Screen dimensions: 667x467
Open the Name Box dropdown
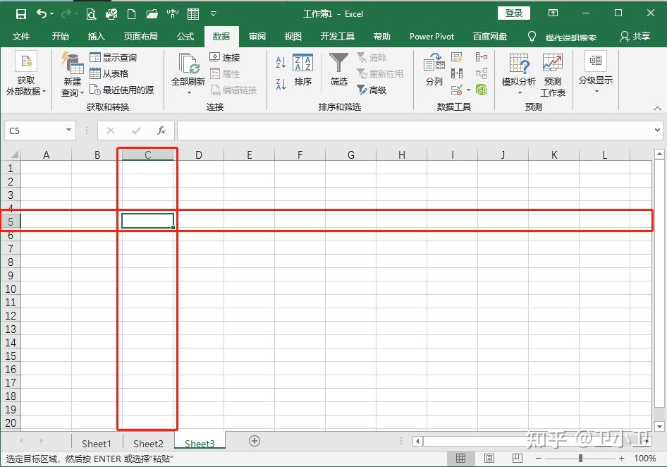pos(67,131)
